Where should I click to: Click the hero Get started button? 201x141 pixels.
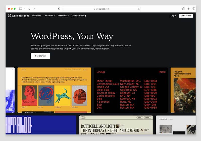tap(40, 56)
